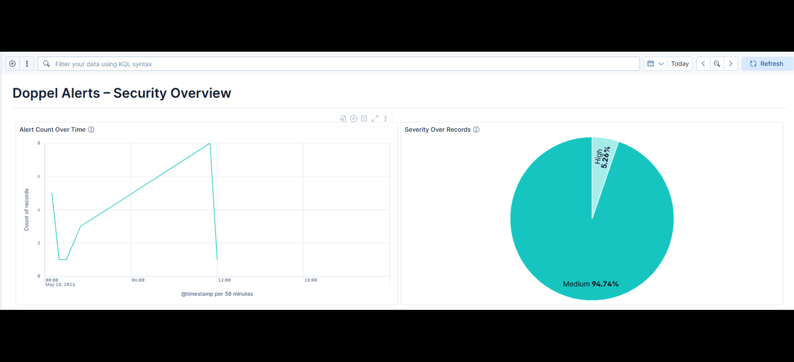Open the calendar date quick menu
Image resolution: width=794 pixels, height=362 pixels.
coord(655,64)
